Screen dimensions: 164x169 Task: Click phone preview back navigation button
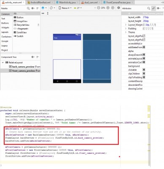(x=57, y=81)
